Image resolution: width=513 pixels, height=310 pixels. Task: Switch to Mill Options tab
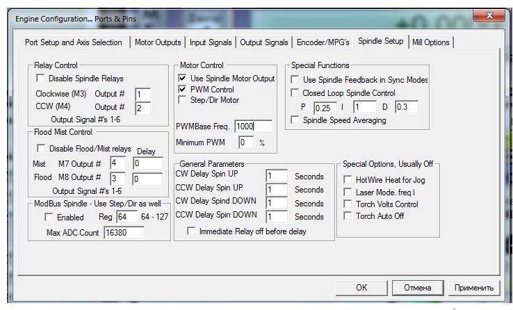(430, 42)
